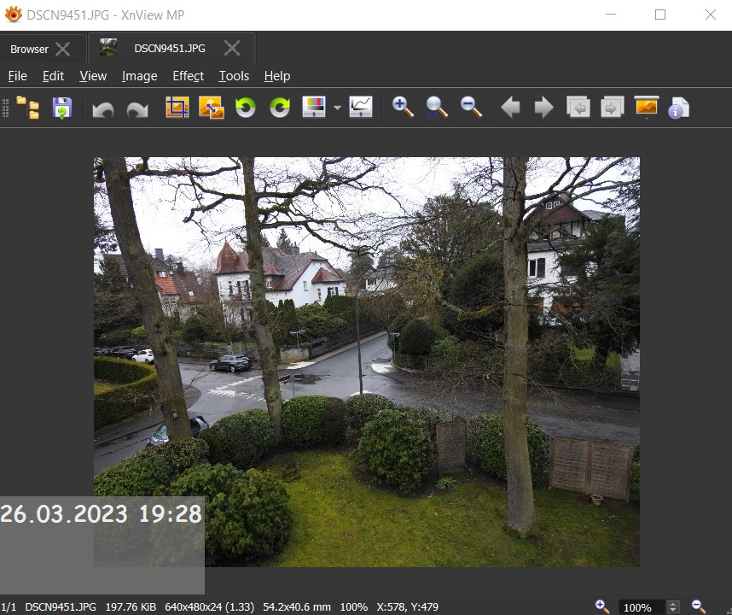The image size is (732, 615).
Task: Click the toolbar zoom out magnifier
Action: [471, 108]
